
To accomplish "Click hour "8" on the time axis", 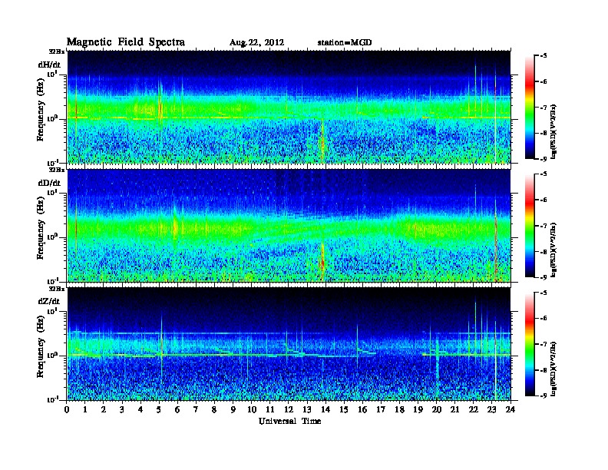I will click(214, 409).
